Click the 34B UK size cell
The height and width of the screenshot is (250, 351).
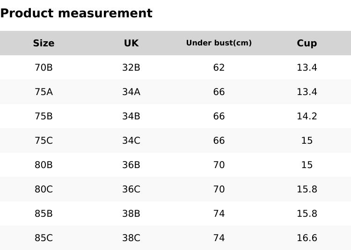click(x=131, y=116)
